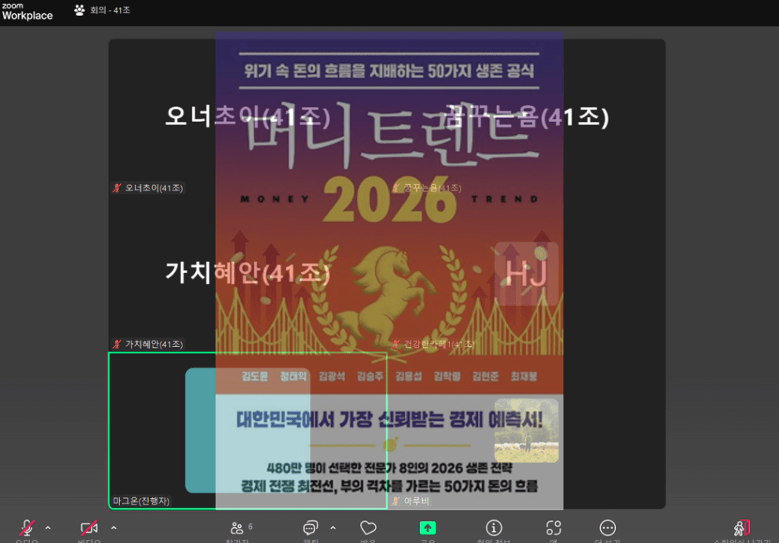Expand chat options chevron
779x543 pixels.
333,527
